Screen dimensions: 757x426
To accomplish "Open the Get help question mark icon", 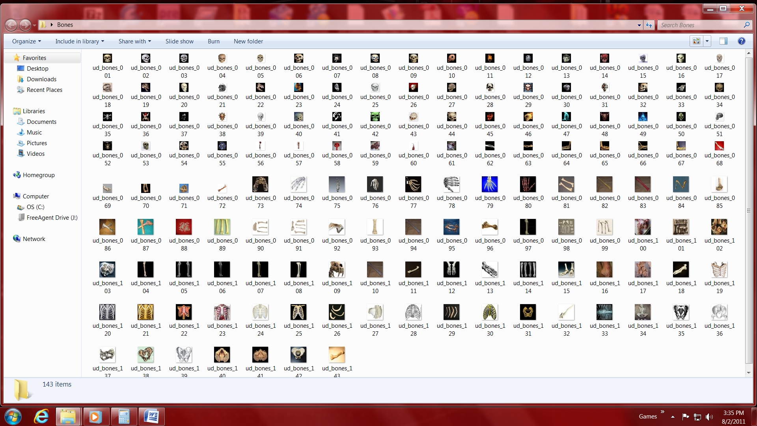I will pos(741,41).
